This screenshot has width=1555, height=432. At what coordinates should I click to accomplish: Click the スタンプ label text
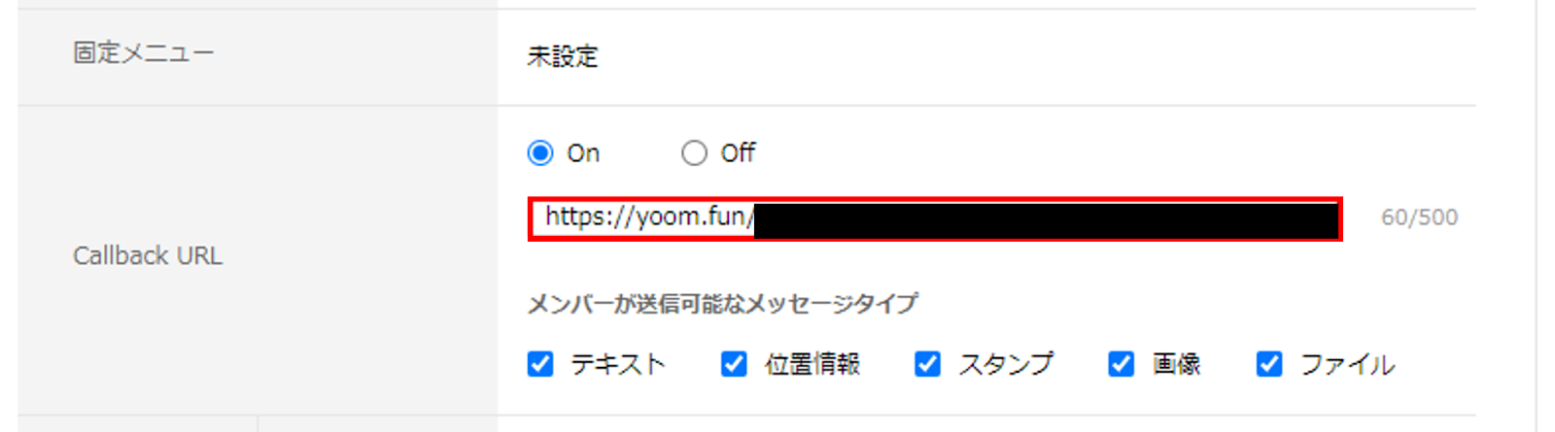(x=1006, y=364)
